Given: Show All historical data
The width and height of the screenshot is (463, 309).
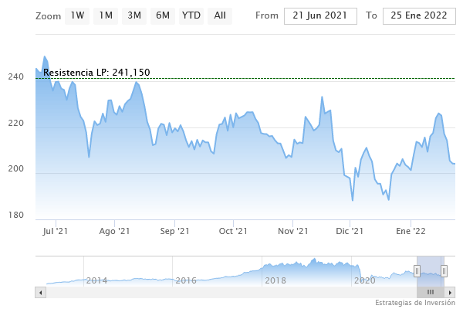Looking at the screenshot, I should pyautogui.click(x=220, y=15).
